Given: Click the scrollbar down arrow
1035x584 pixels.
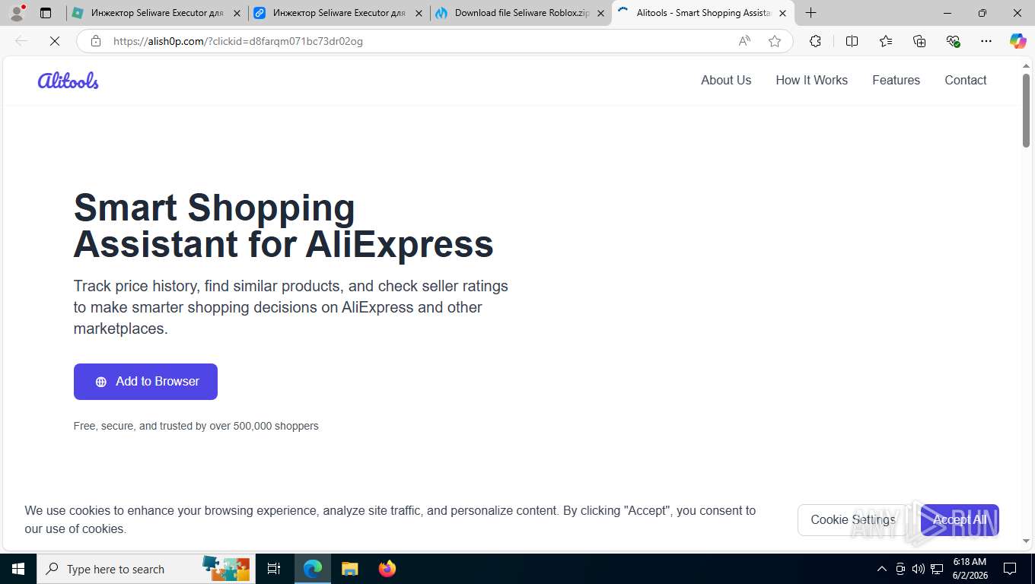Looking at the screenshot, I should point(1026,541).
